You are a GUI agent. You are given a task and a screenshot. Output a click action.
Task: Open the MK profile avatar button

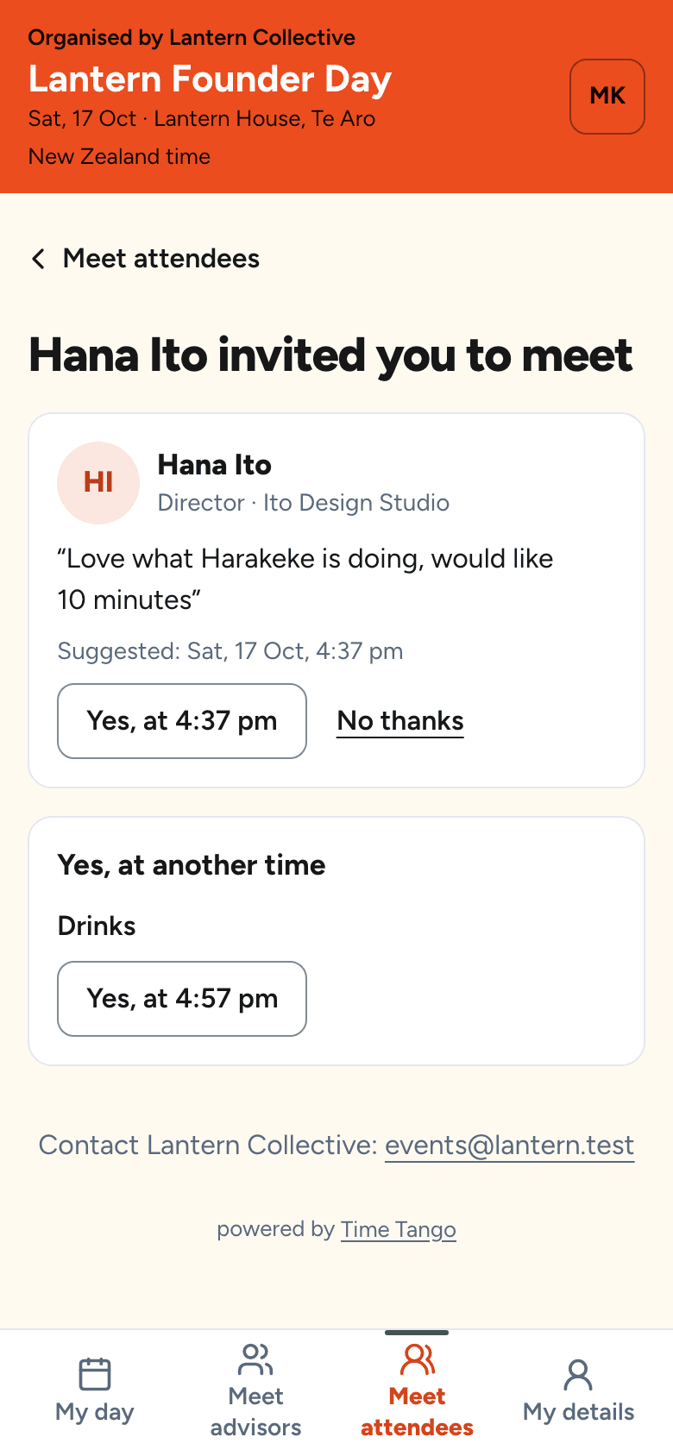[607, 97]
